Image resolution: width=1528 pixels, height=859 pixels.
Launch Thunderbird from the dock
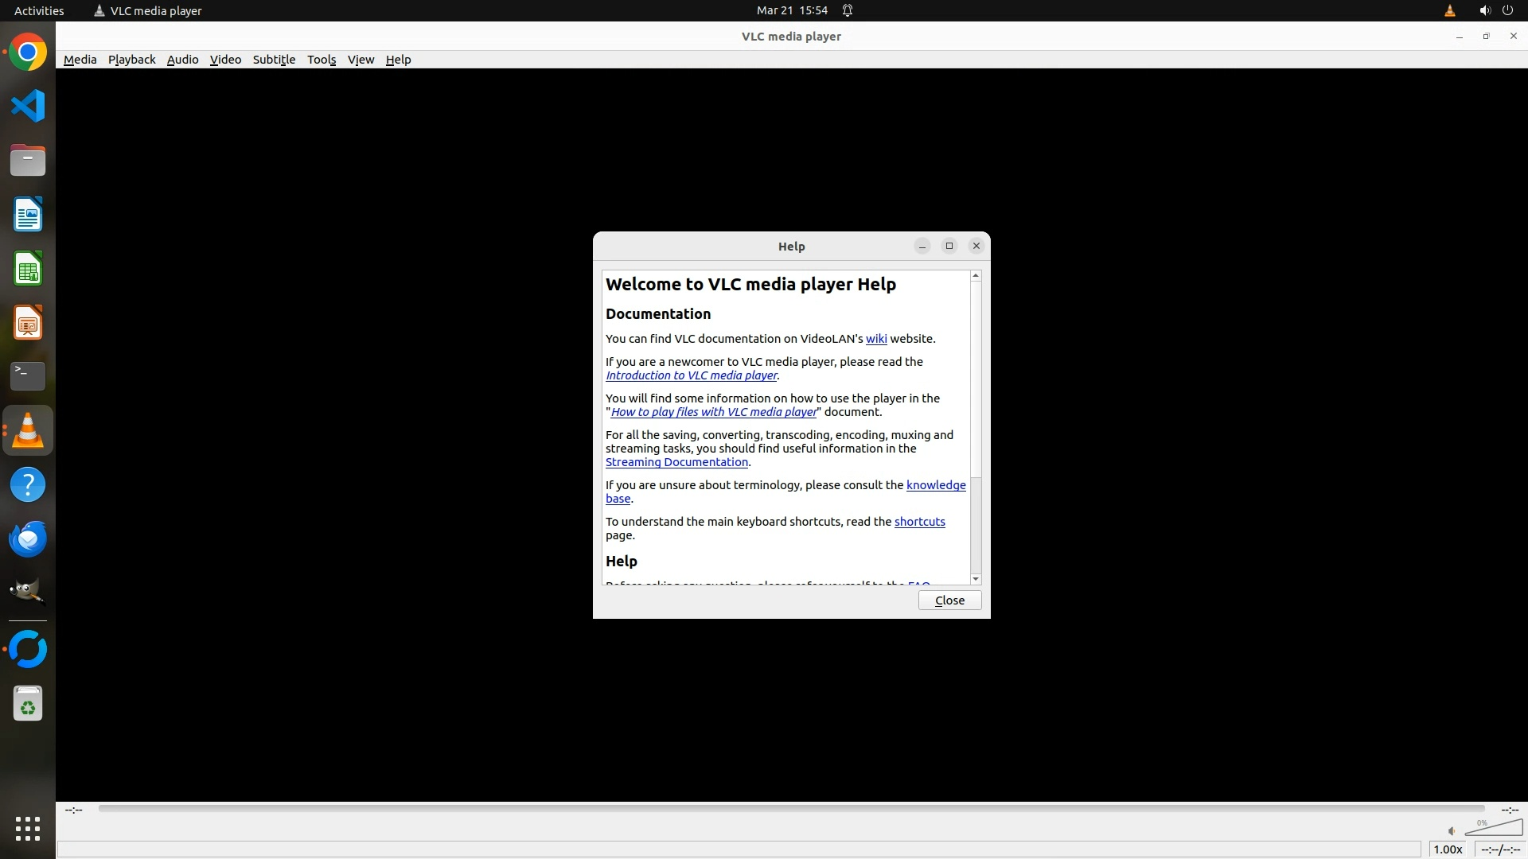pyautogui.click(x=28, y=538)
